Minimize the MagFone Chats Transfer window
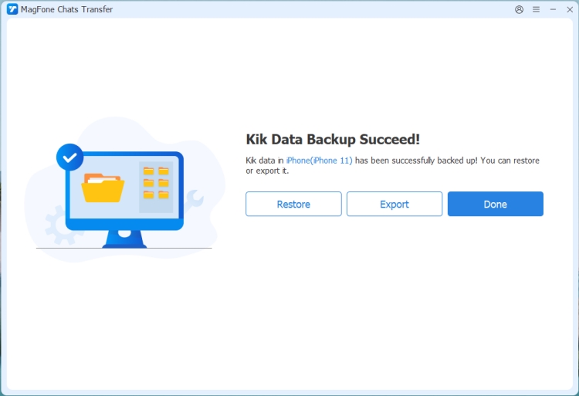The width and height of the screenshot is (579, 396). 553,9
